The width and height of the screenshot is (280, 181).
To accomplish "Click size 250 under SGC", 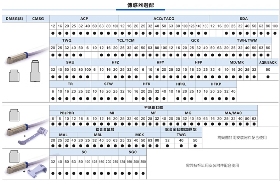I will (143, 162).
